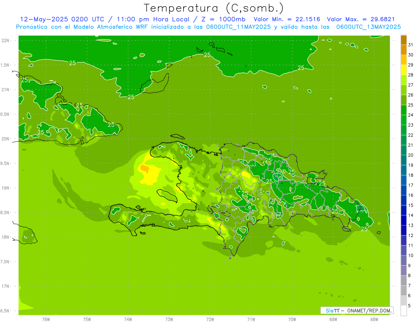Click the legend value '5'
Image resolution: width=420 pixels, height=324 pixels.
[409, 305]
